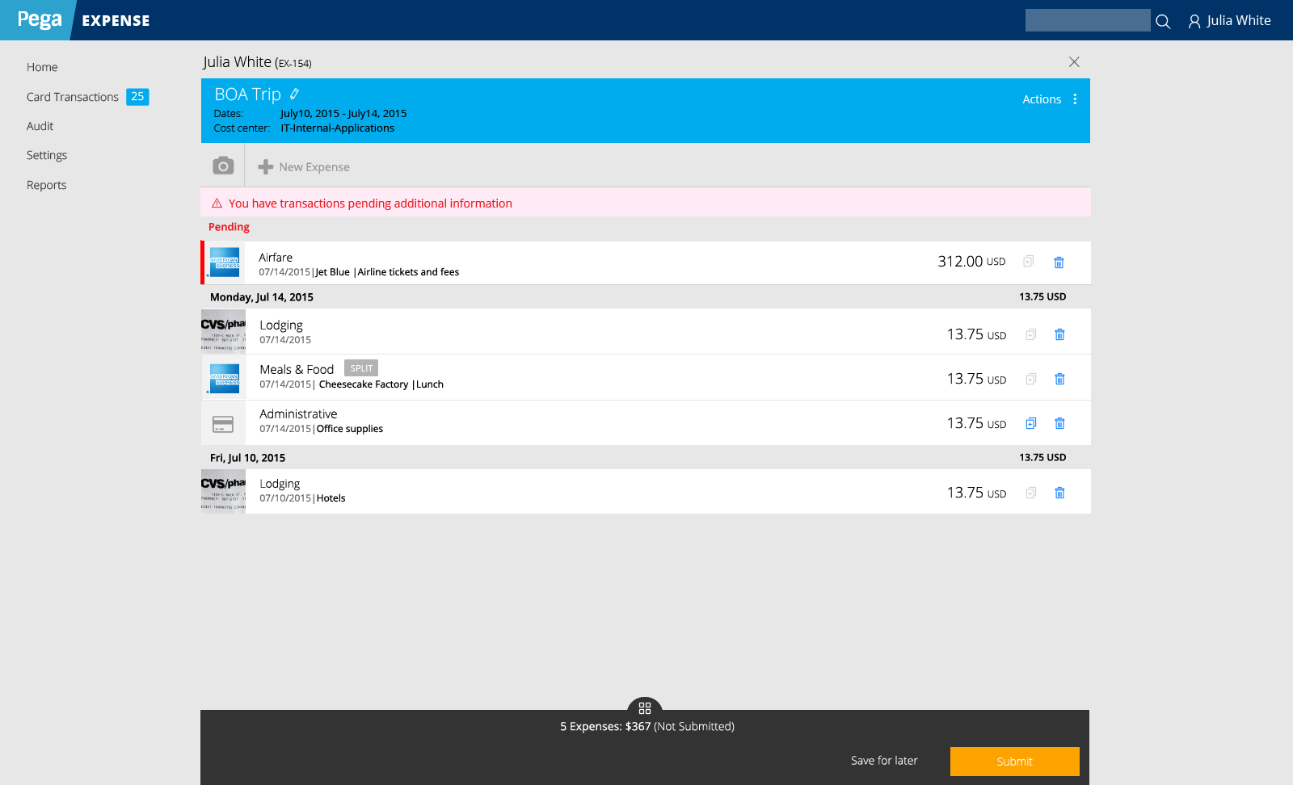
Task: Click the search input field
Action: (x=1087, y=21)
